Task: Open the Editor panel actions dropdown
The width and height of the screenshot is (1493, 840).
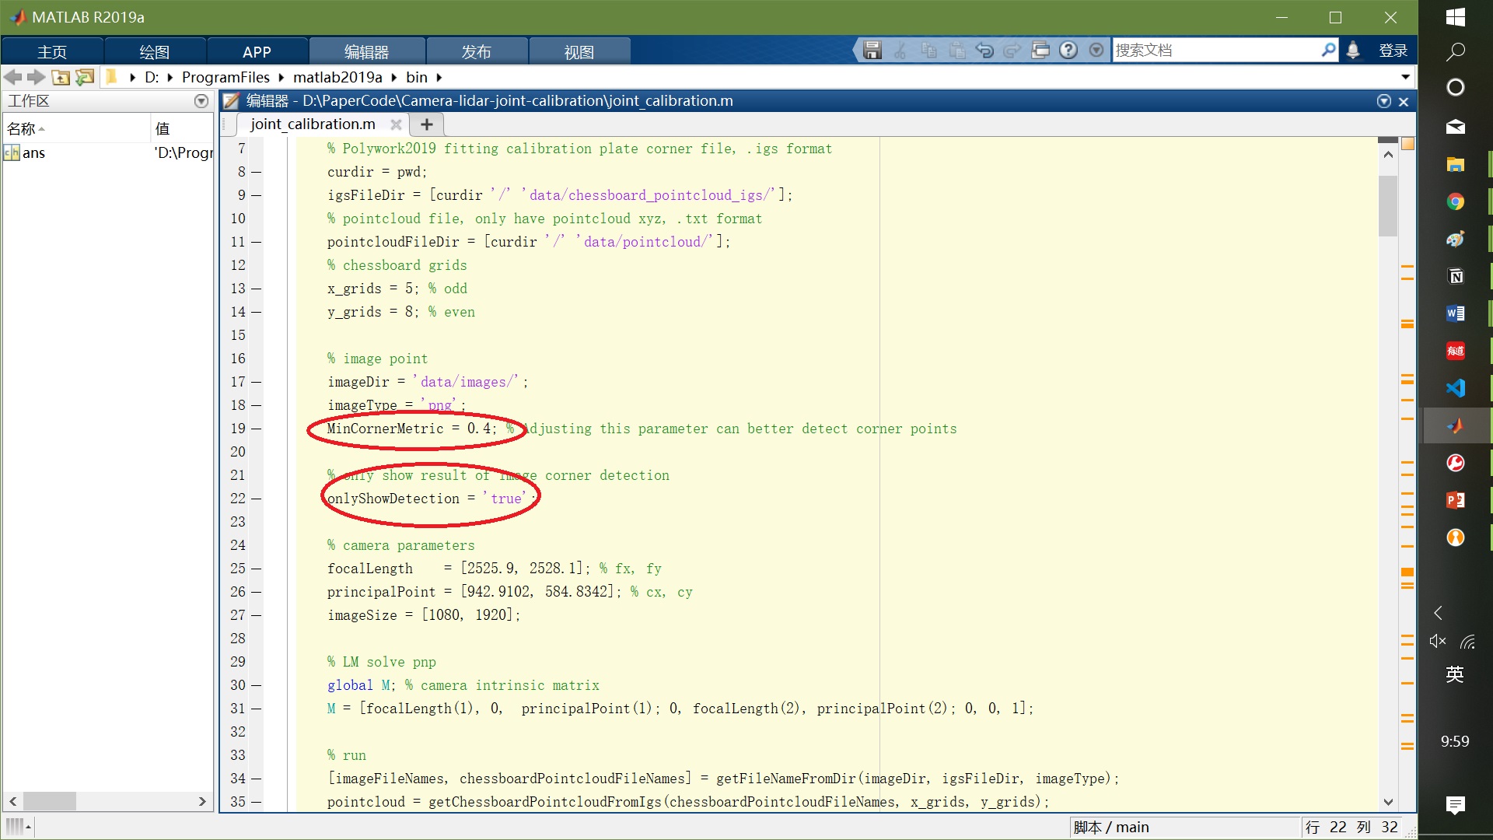Action: click(x=1384, y=101)
